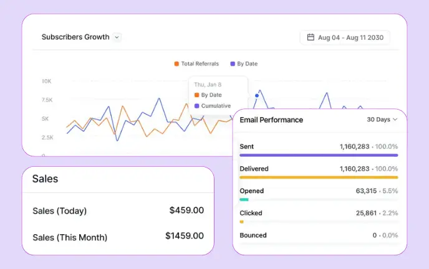Select the Subscribers Growth title
This screenshot has width=429, height=269.
point(75,37)
